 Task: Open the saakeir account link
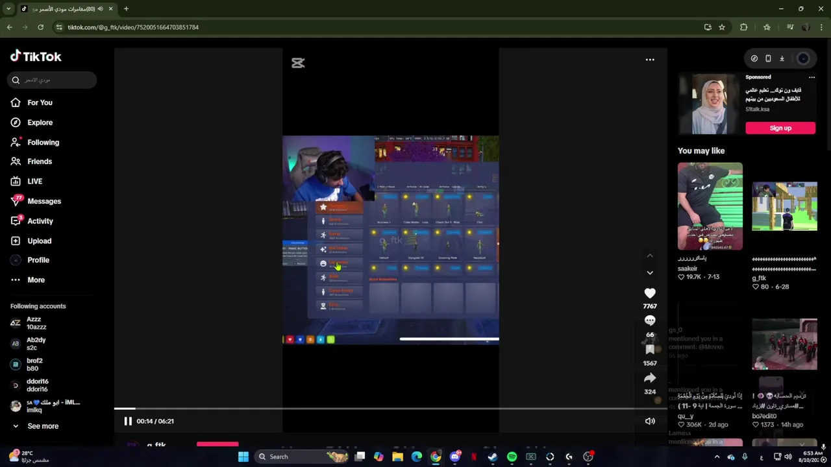(688, 269)
